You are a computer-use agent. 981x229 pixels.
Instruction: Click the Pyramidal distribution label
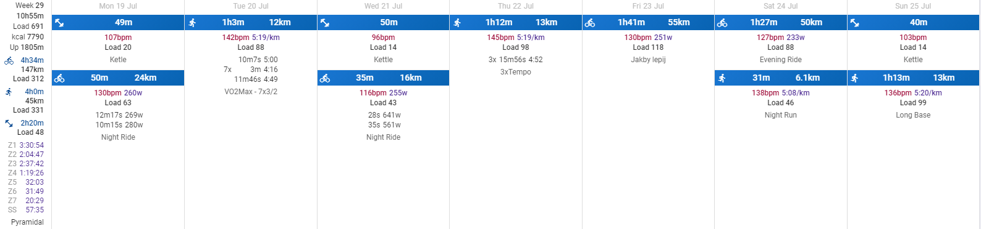point(27,222)
